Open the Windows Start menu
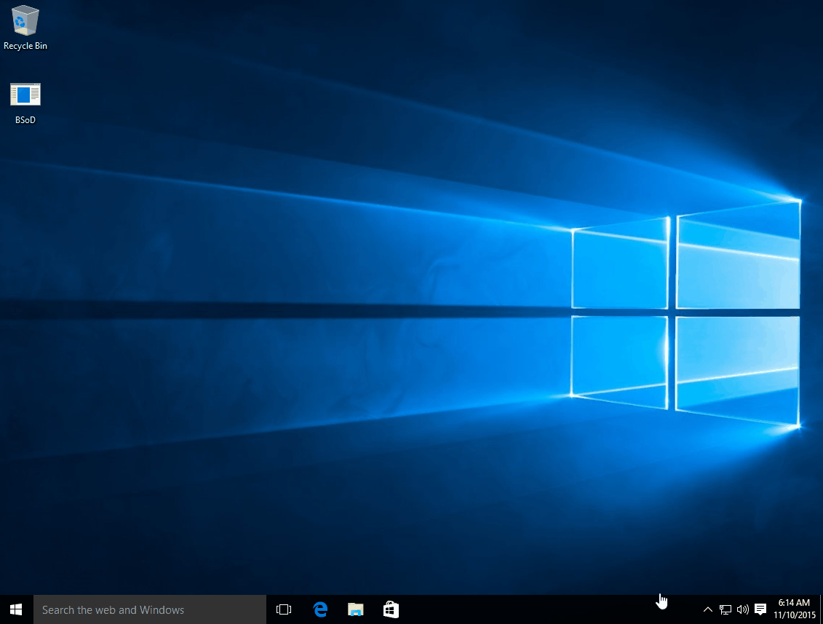 click(x=16, y=609)
